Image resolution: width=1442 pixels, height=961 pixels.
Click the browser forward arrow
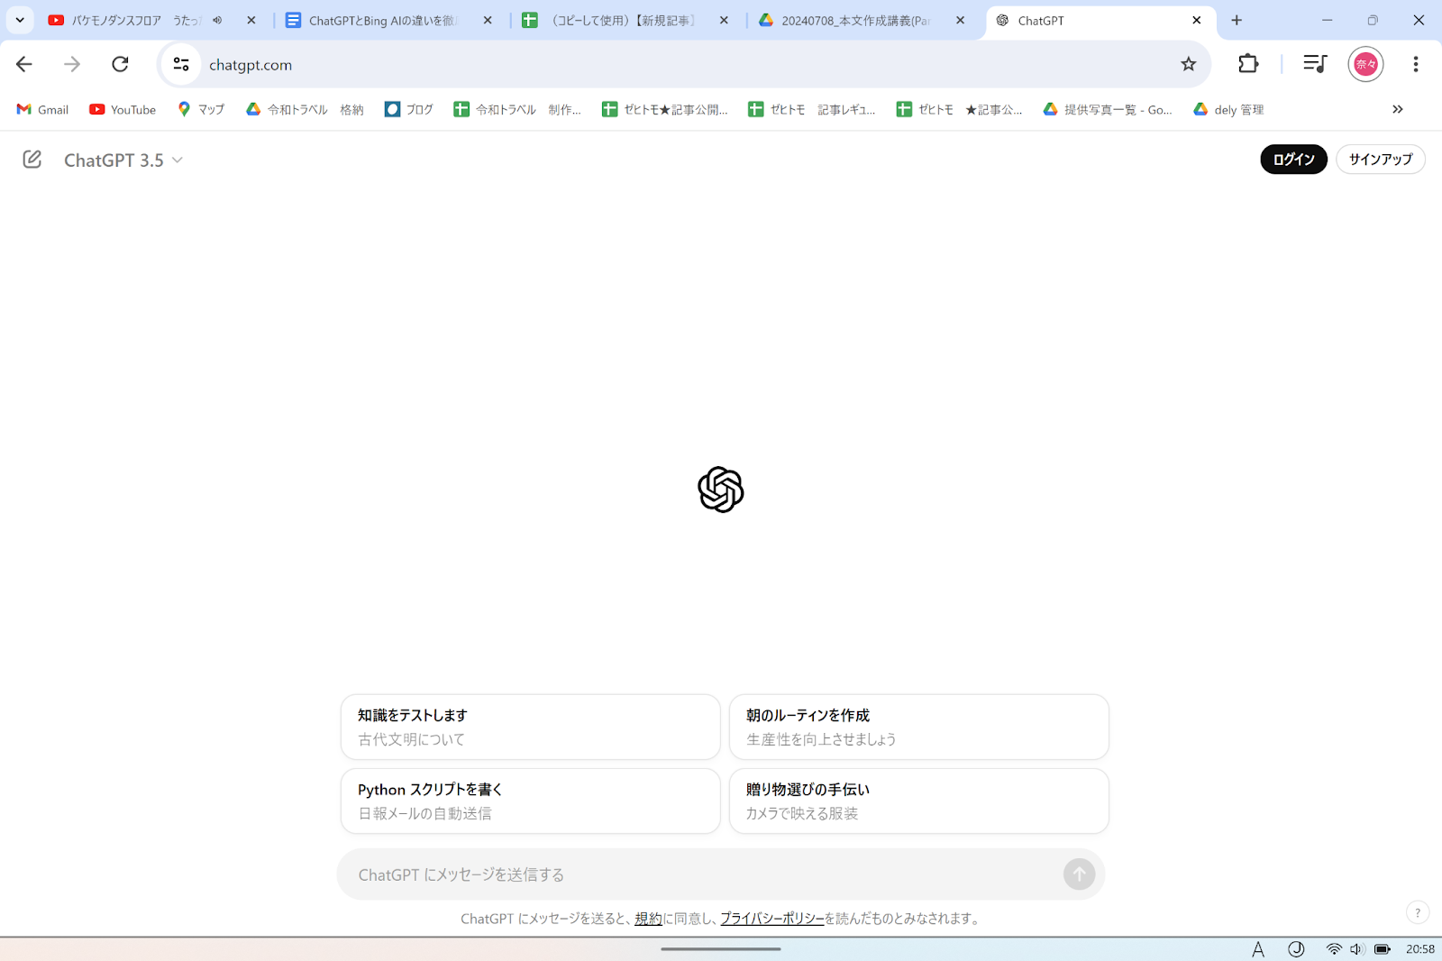click(72, 64)
